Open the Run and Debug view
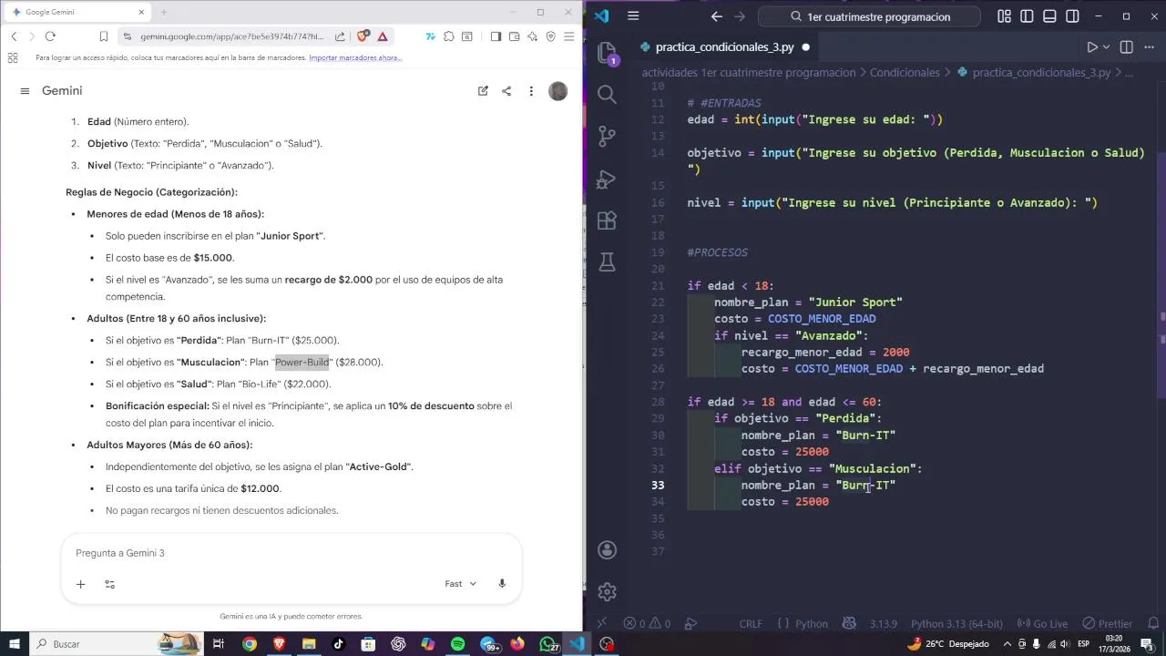 tap(607, 179)
